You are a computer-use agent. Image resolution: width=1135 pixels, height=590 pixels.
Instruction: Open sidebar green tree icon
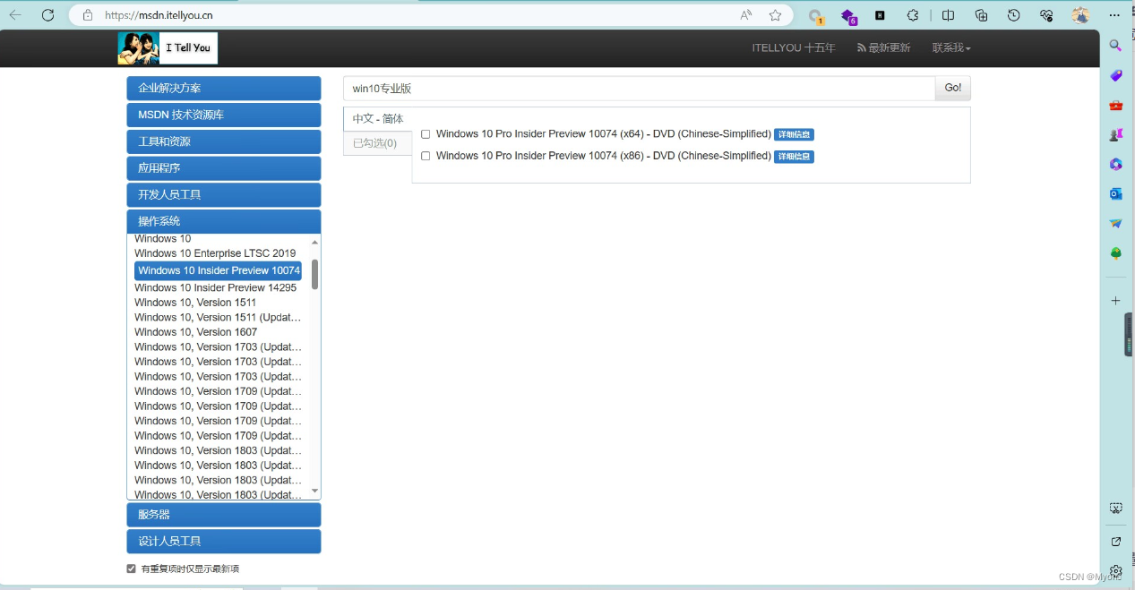tap(1115, 253)
